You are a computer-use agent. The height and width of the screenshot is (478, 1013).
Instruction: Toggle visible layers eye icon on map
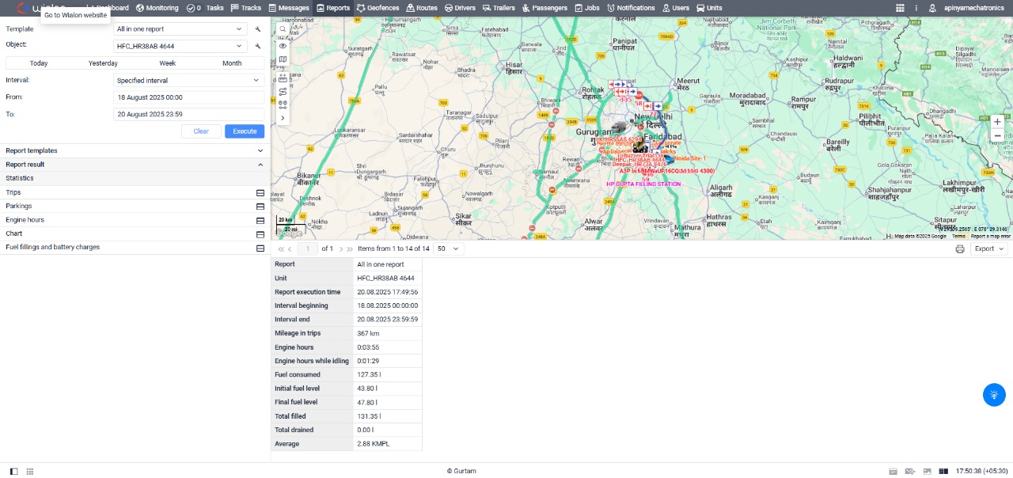(283, 46)
